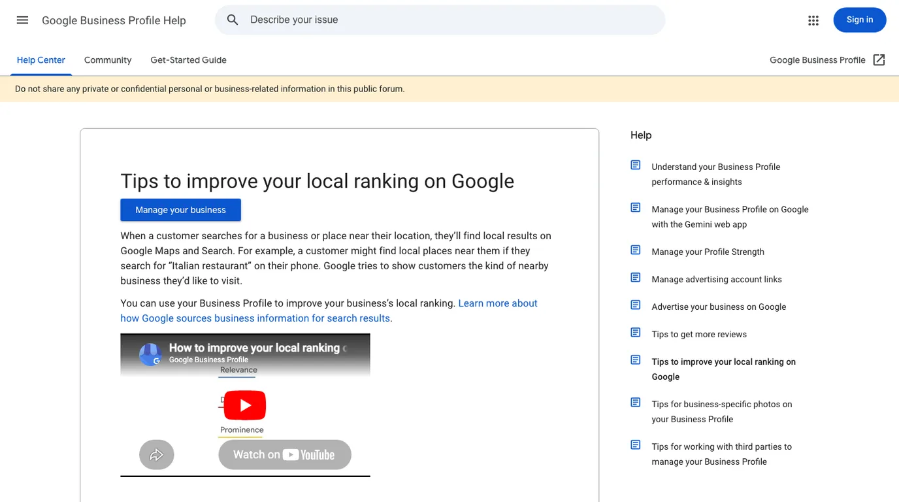Open the Google apps grid
This screenshot has height=502, width=899.
point(813,20)
